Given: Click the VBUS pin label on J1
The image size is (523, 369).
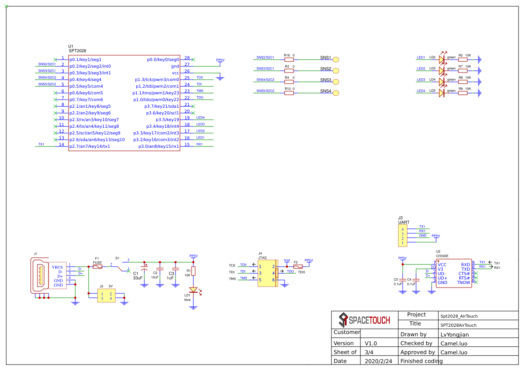Looking at the screenshot, I should [x=57, y=268].
